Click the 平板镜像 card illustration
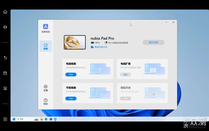This screenshot has width=209, height=131. click(100, 93)
